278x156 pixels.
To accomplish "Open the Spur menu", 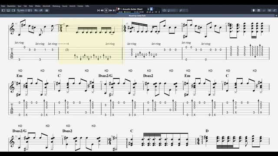I will pos(20,6).
